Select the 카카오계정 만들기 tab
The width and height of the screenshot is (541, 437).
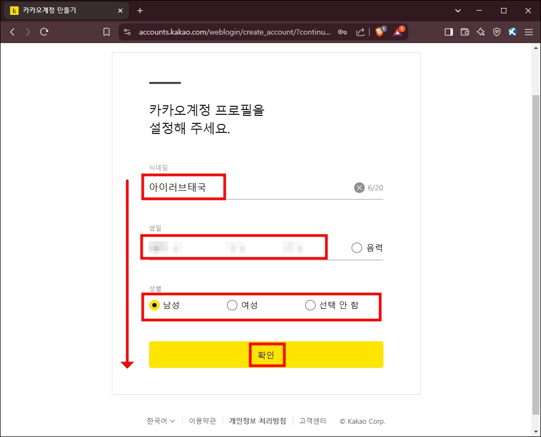[66, 11]
